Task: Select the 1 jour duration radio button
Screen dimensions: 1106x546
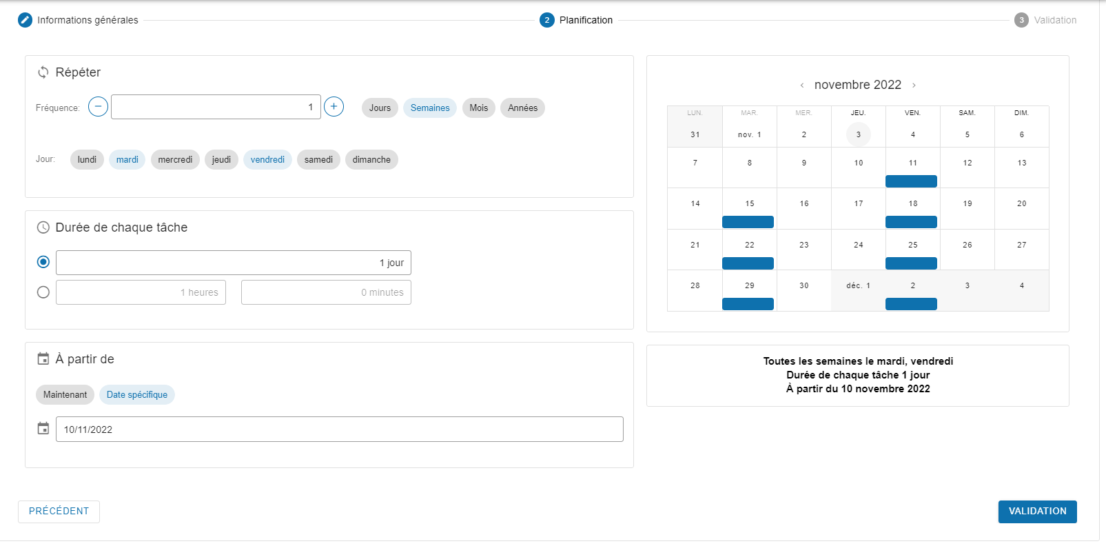Action: point(43,262)
